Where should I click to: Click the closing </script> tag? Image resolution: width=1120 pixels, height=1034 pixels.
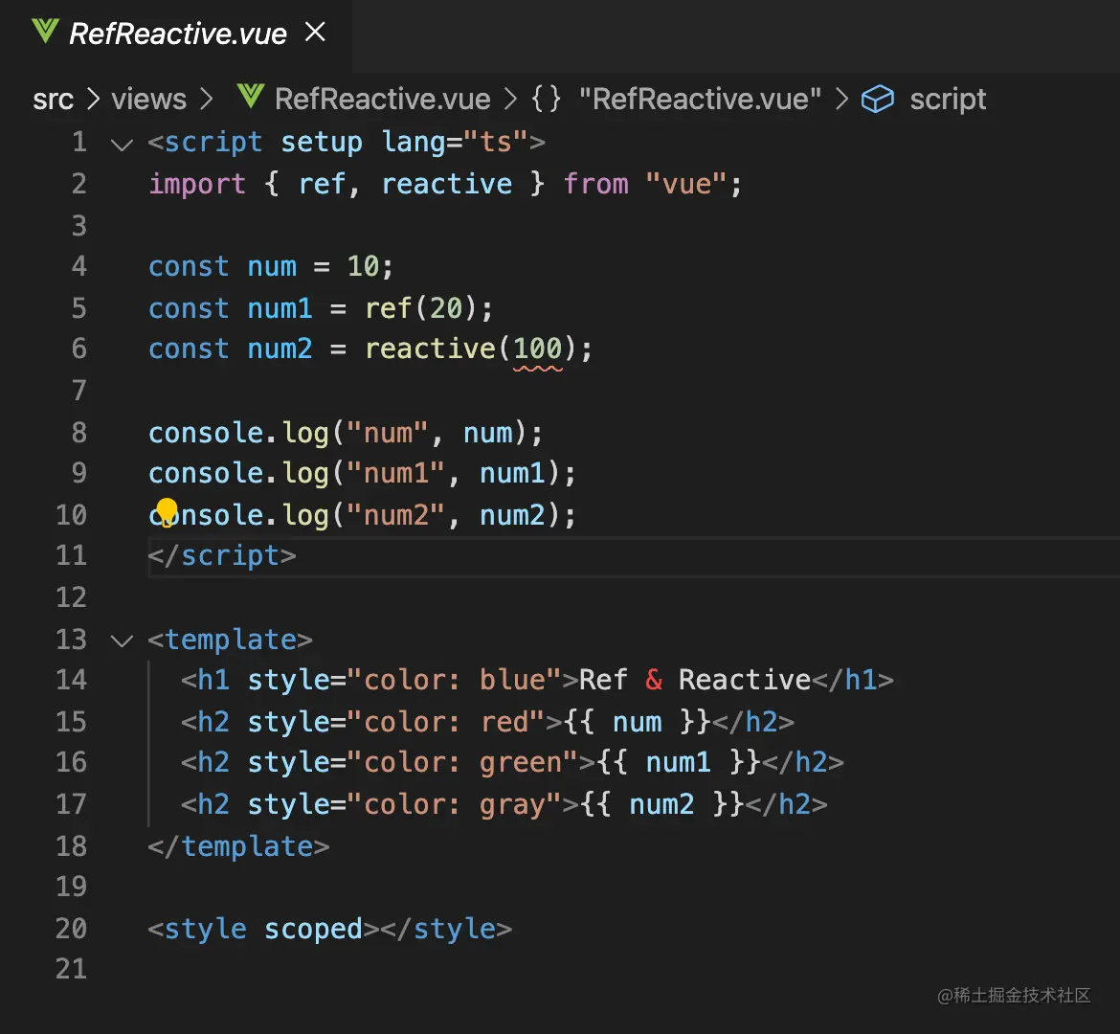point(222,556)
